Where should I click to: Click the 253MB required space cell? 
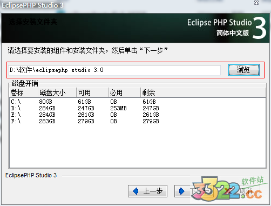pyautogui.click(x=118, y=108)
